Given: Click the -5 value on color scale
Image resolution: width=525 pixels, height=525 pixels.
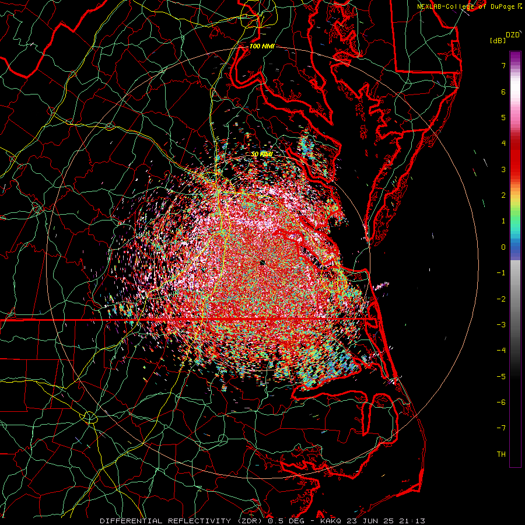Looking at the screenshot, I should 501,376.
